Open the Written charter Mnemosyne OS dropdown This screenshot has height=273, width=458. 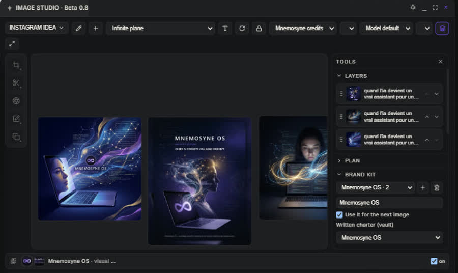[389, 238]
